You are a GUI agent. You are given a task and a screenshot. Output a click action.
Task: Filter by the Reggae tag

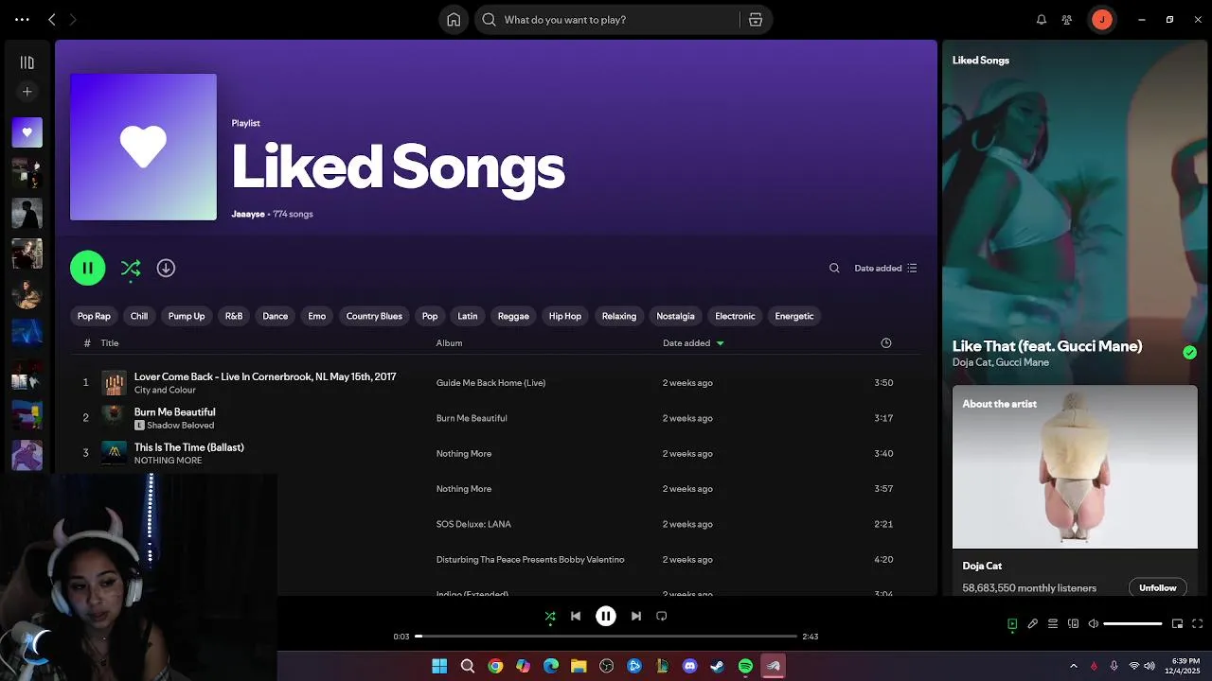coord(513,316)
